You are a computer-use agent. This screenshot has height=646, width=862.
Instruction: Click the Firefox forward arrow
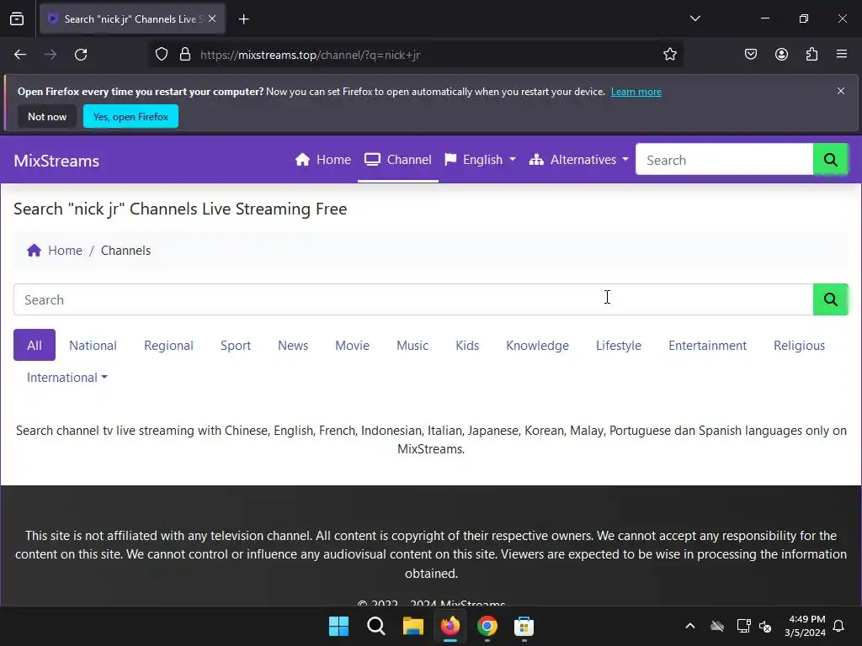(51, 55)
